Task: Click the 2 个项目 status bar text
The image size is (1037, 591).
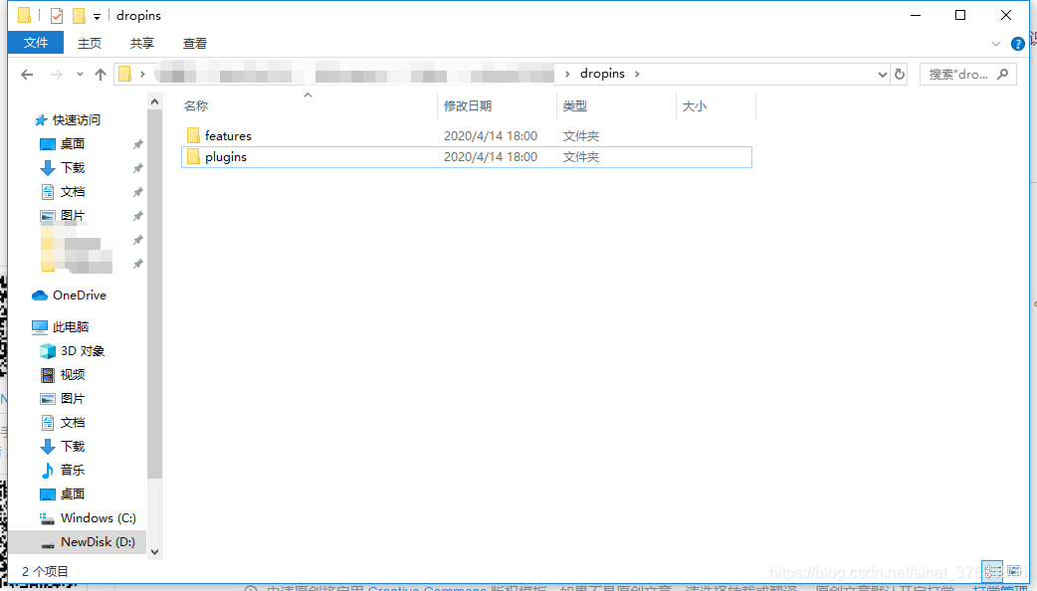Action: click(x=45, y=571)
